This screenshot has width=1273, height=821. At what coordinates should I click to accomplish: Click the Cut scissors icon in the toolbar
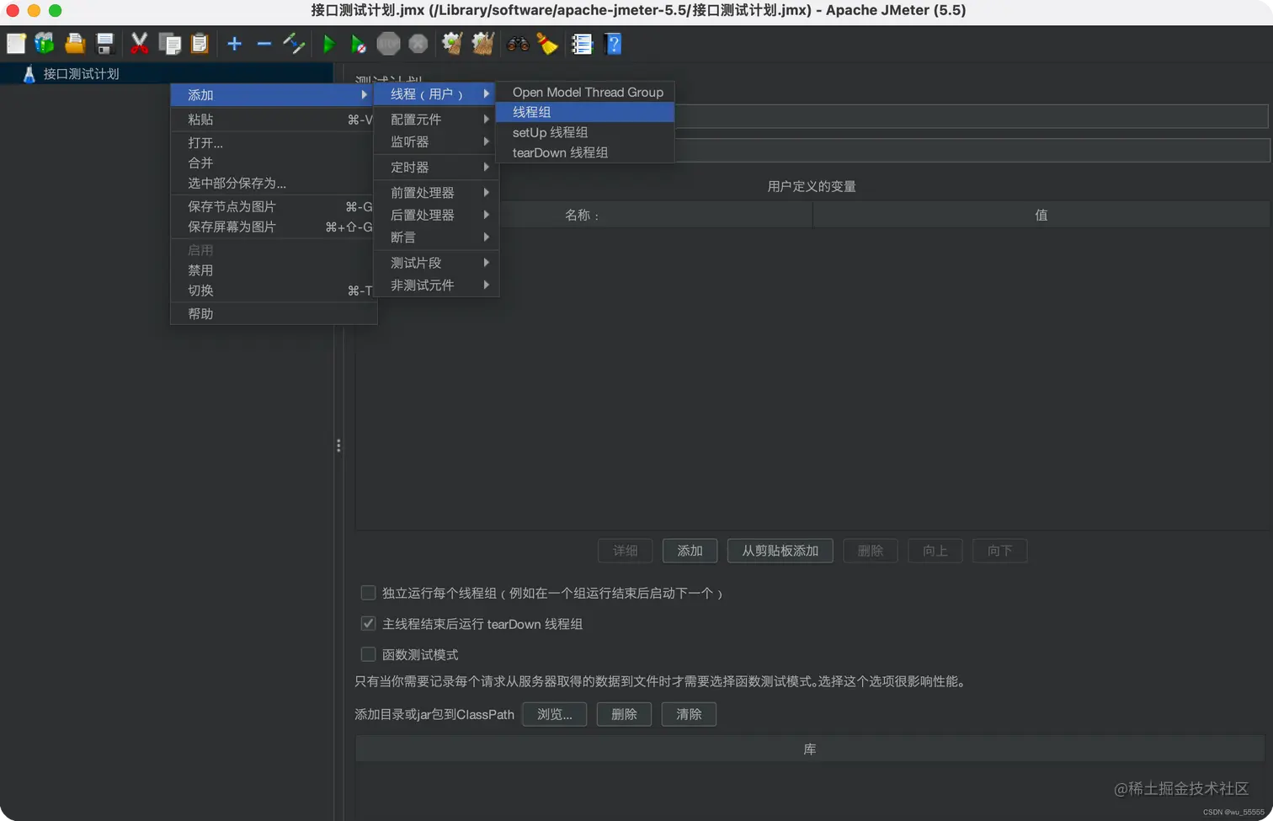pos(139,43)
